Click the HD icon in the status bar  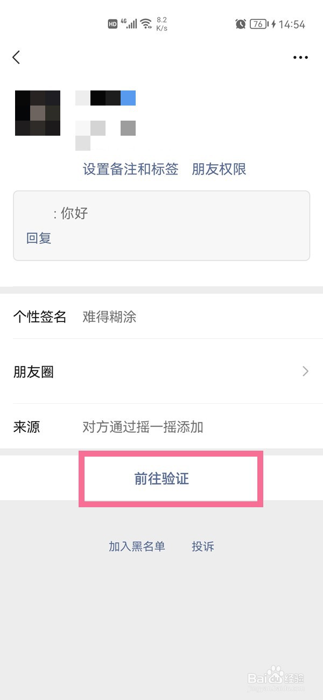113,23
